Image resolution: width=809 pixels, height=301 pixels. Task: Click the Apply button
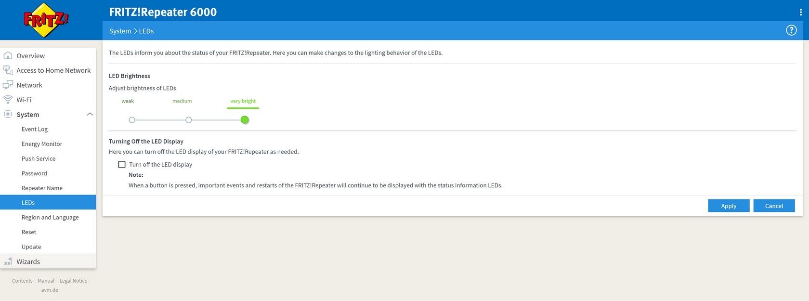pyautogui.click(x=729, y=206)
